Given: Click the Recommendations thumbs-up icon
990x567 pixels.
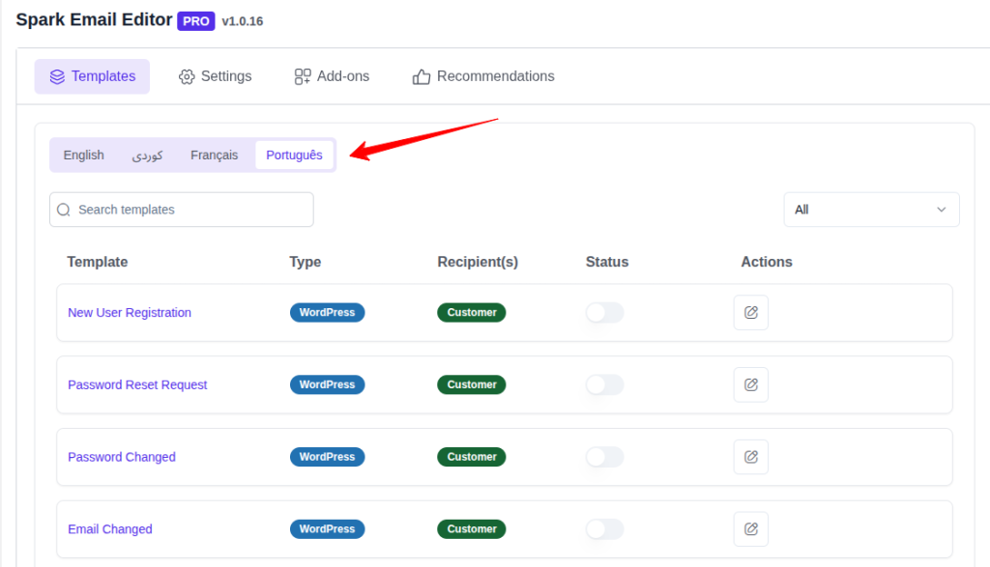Looking at the screenshot, I should pyautogui.click(x=421, y=76).
